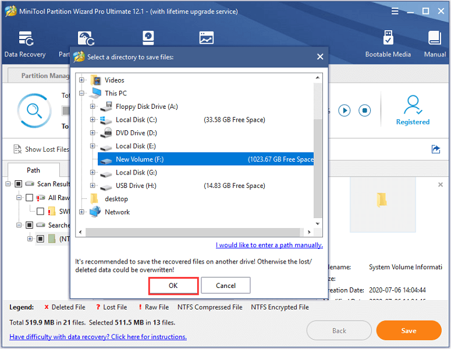Click the Show Lost Files icon

(17, 149)
